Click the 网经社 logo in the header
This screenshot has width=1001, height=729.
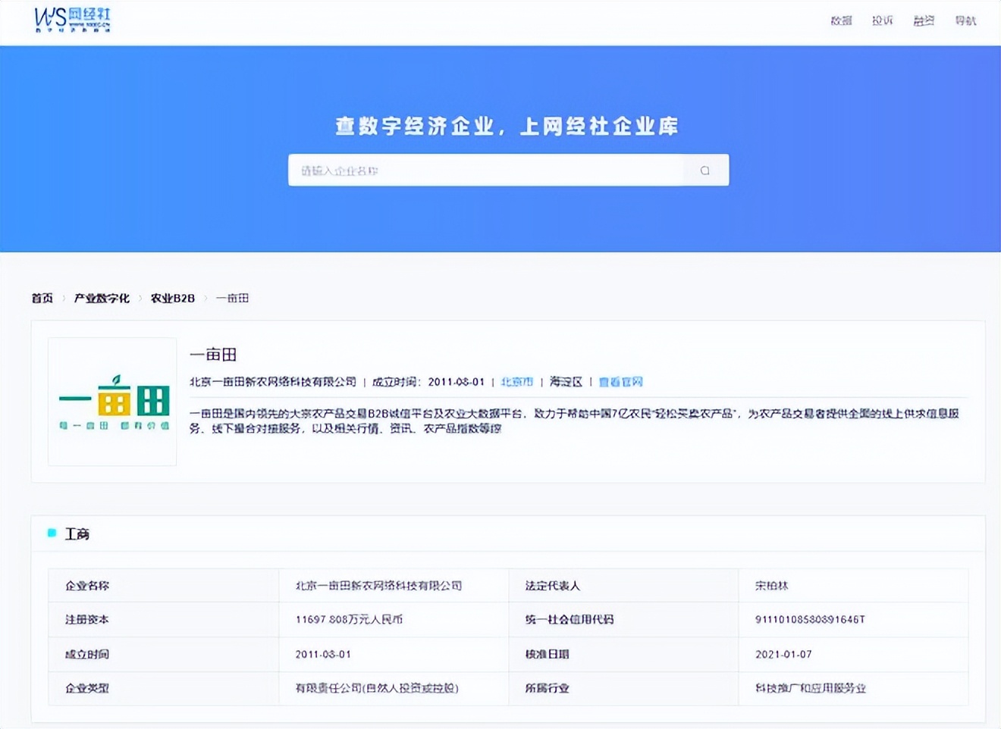[73, 20]
